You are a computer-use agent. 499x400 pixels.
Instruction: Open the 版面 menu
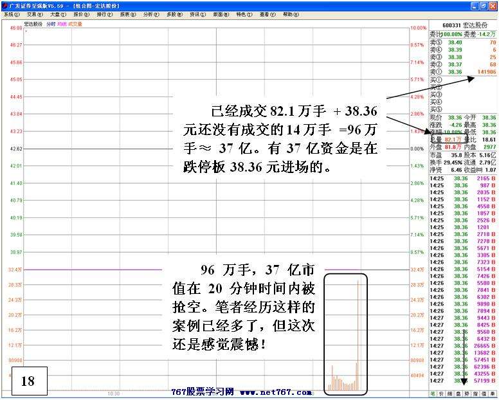click(x=221, y=14)
